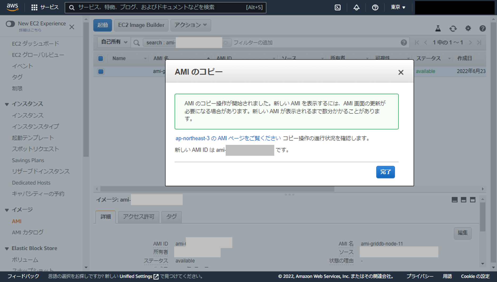Open the 東京 region dropdown
The width and height of the screenshot is (497, 282).
[398, 7]
